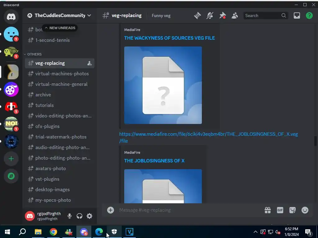The width and height of the screenshot is (318, 238).
Task: Open the ofx-plugins channel
Action: click(x=59, y=126)
